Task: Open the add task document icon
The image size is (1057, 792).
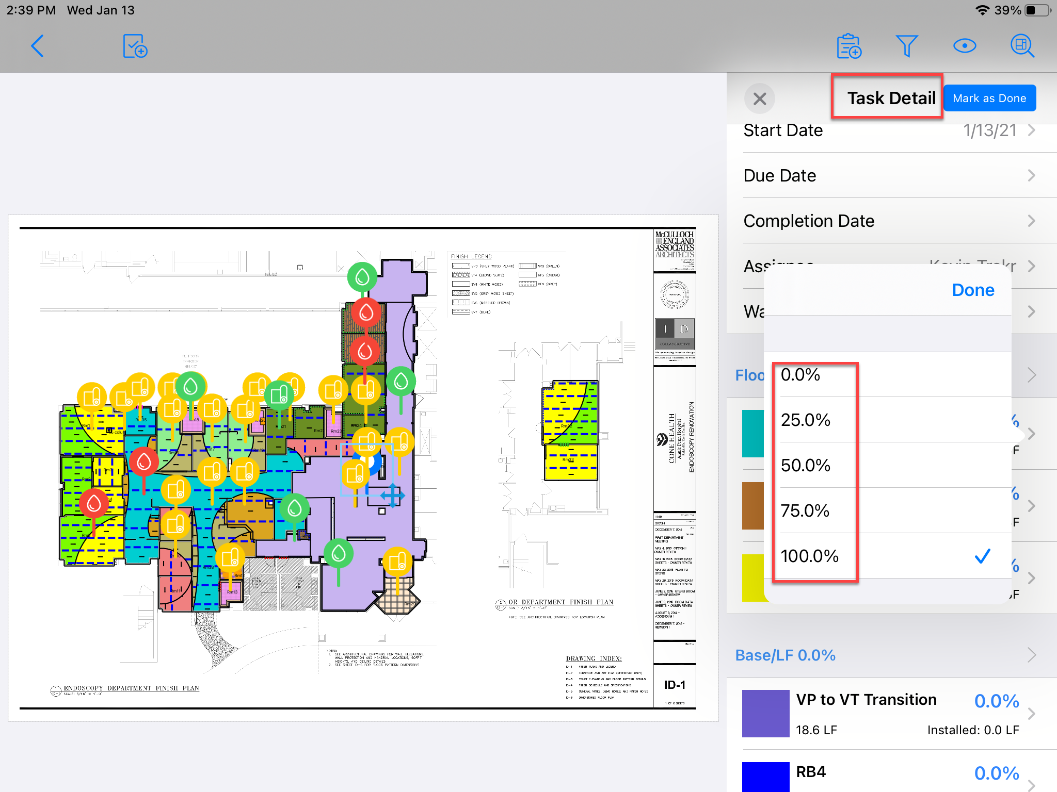Action: (135, 46)
